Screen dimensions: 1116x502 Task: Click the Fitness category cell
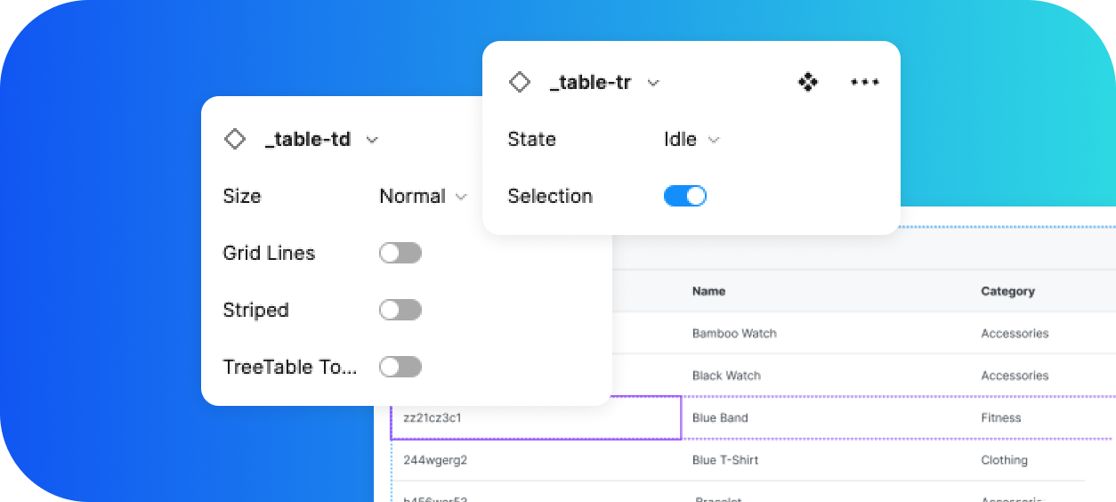pyautogui.click(x=1001, y=417)
